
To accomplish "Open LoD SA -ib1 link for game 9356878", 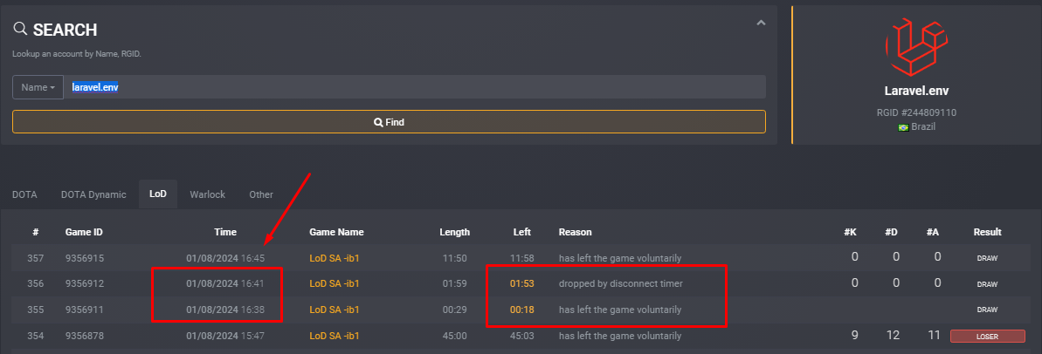I will pyautogui.click(x=335, y=336).
